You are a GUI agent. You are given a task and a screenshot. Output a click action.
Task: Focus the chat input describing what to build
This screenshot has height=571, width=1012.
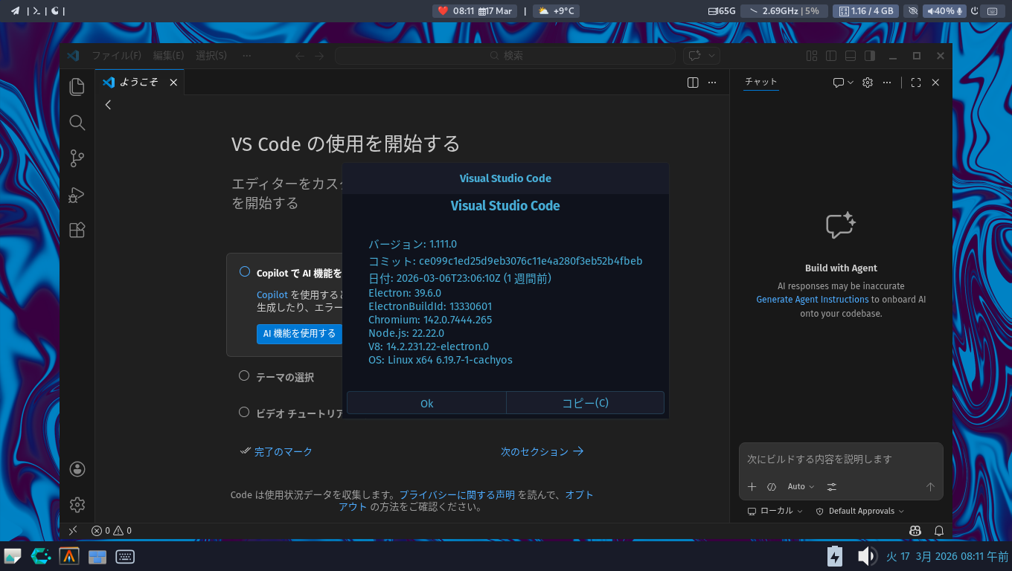click(x=841, y=459)
